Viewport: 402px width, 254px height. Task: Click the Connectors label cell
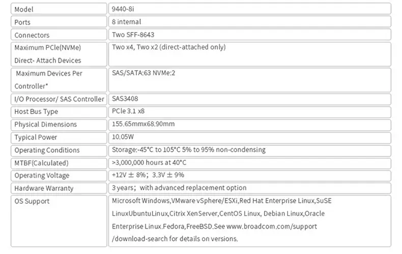coord(59,35)
